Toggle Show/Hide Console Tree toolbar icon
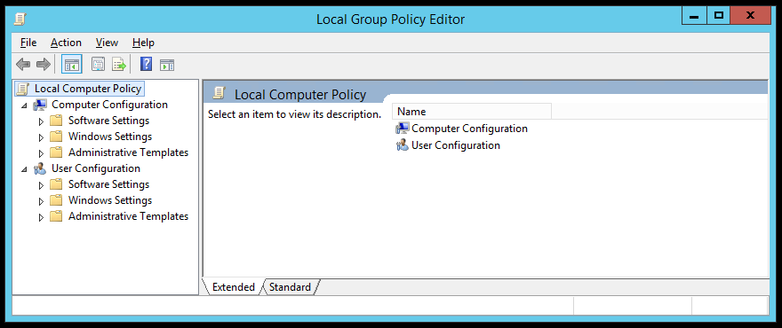Image resolution: width=782 pixels, height=328 pixels. click(x=72, y=65)
